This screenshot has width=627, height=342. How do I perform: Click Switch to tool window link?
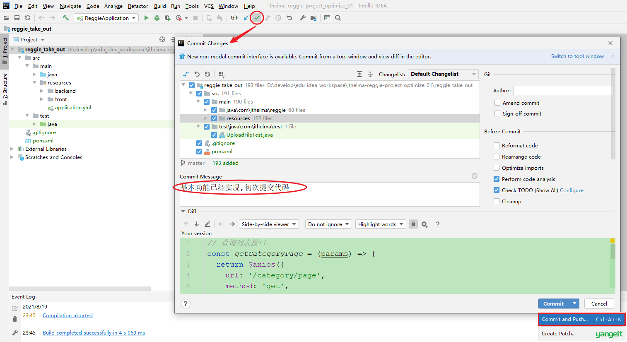[x=577, y=56]
